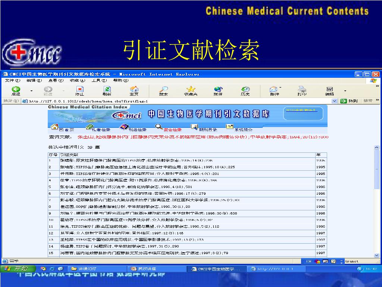Open the Favorites star icon
382x287 pixels.
tap(191, 89)
